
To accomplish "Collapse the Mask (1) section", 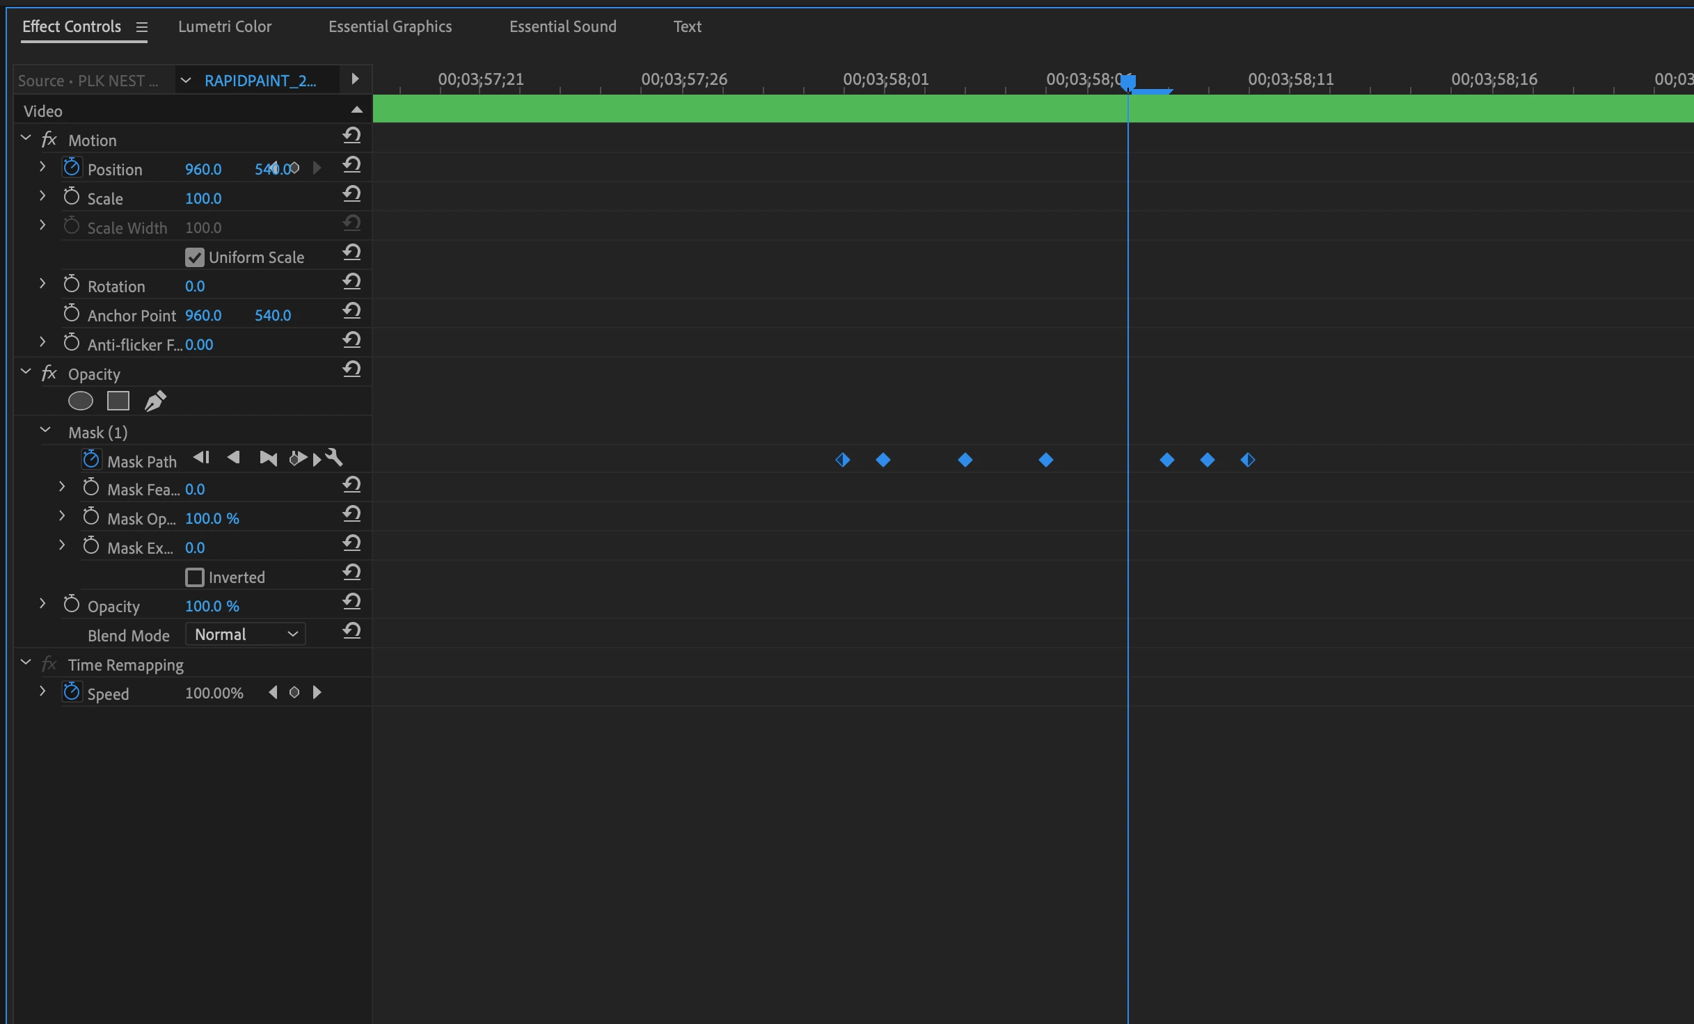I will pos(45,431).
